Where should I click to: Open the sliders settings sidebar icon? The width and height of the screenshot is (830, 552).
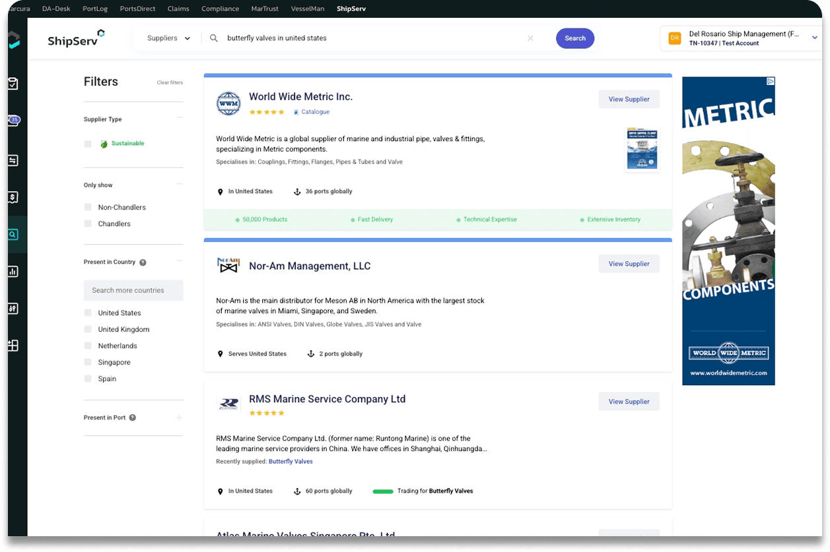click(13, 308)
